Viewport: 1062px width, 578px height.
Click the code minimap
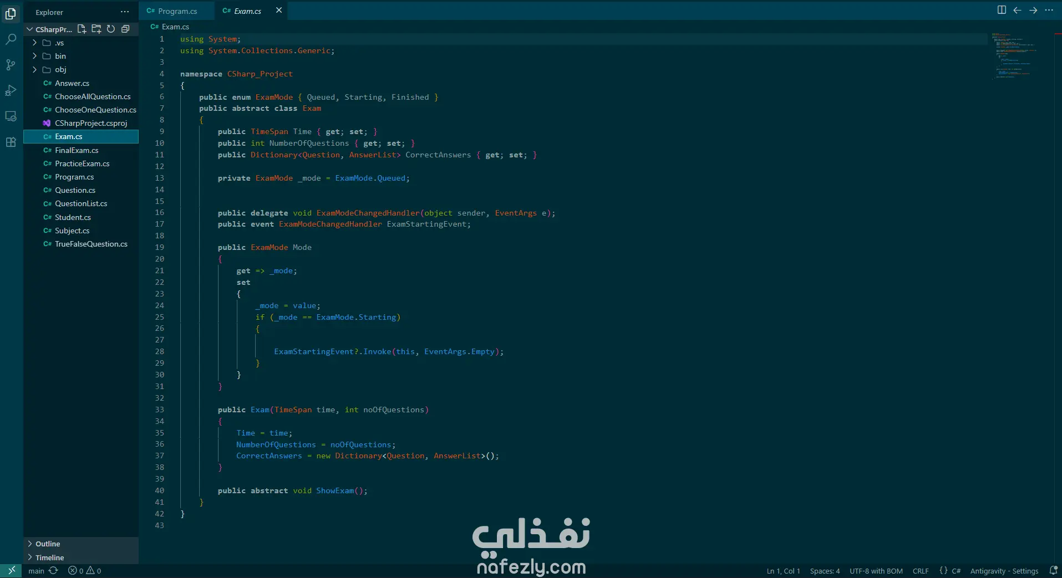point(1015,55)
